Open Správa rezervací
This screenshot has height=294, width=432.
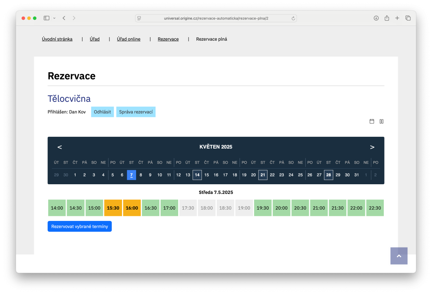136,112
